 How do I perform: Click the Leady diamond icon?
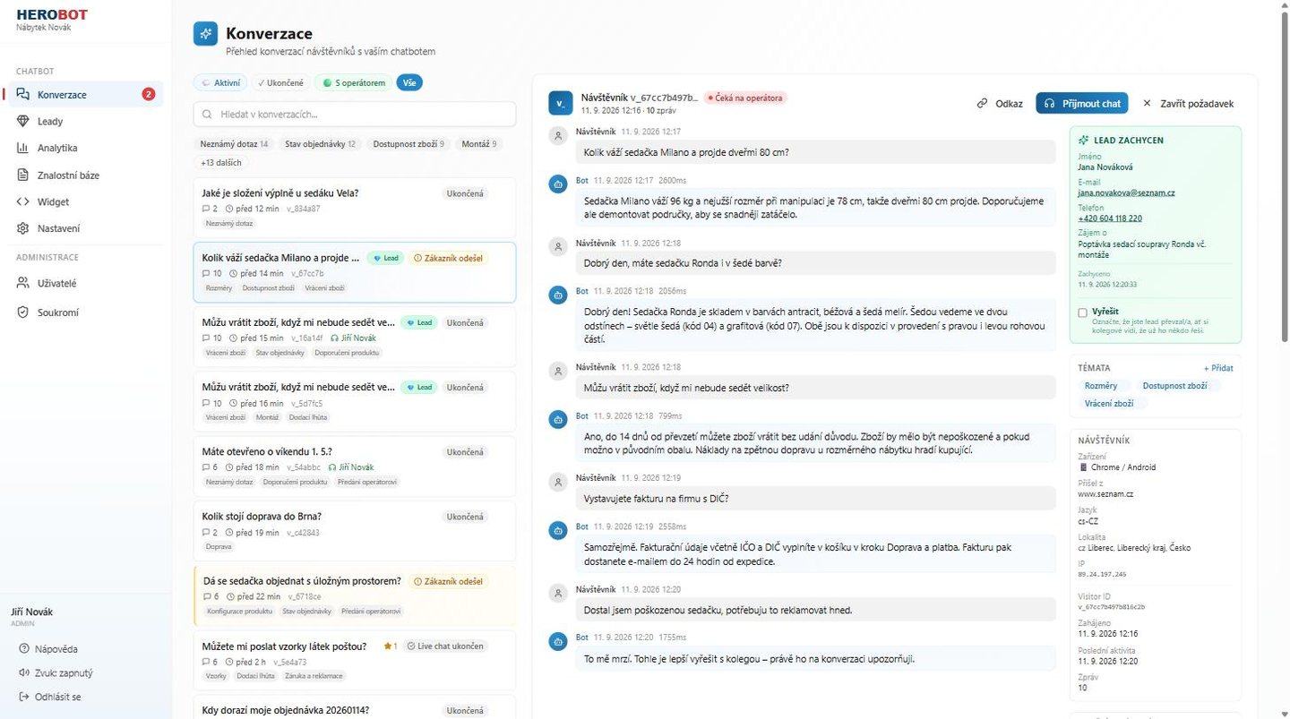23,121
